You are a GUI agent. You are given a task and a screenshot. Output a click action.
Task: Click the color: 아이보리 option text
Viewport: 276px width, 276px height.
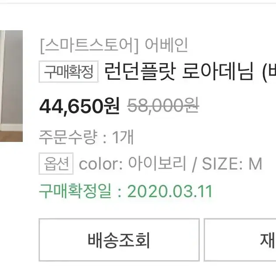133,164
